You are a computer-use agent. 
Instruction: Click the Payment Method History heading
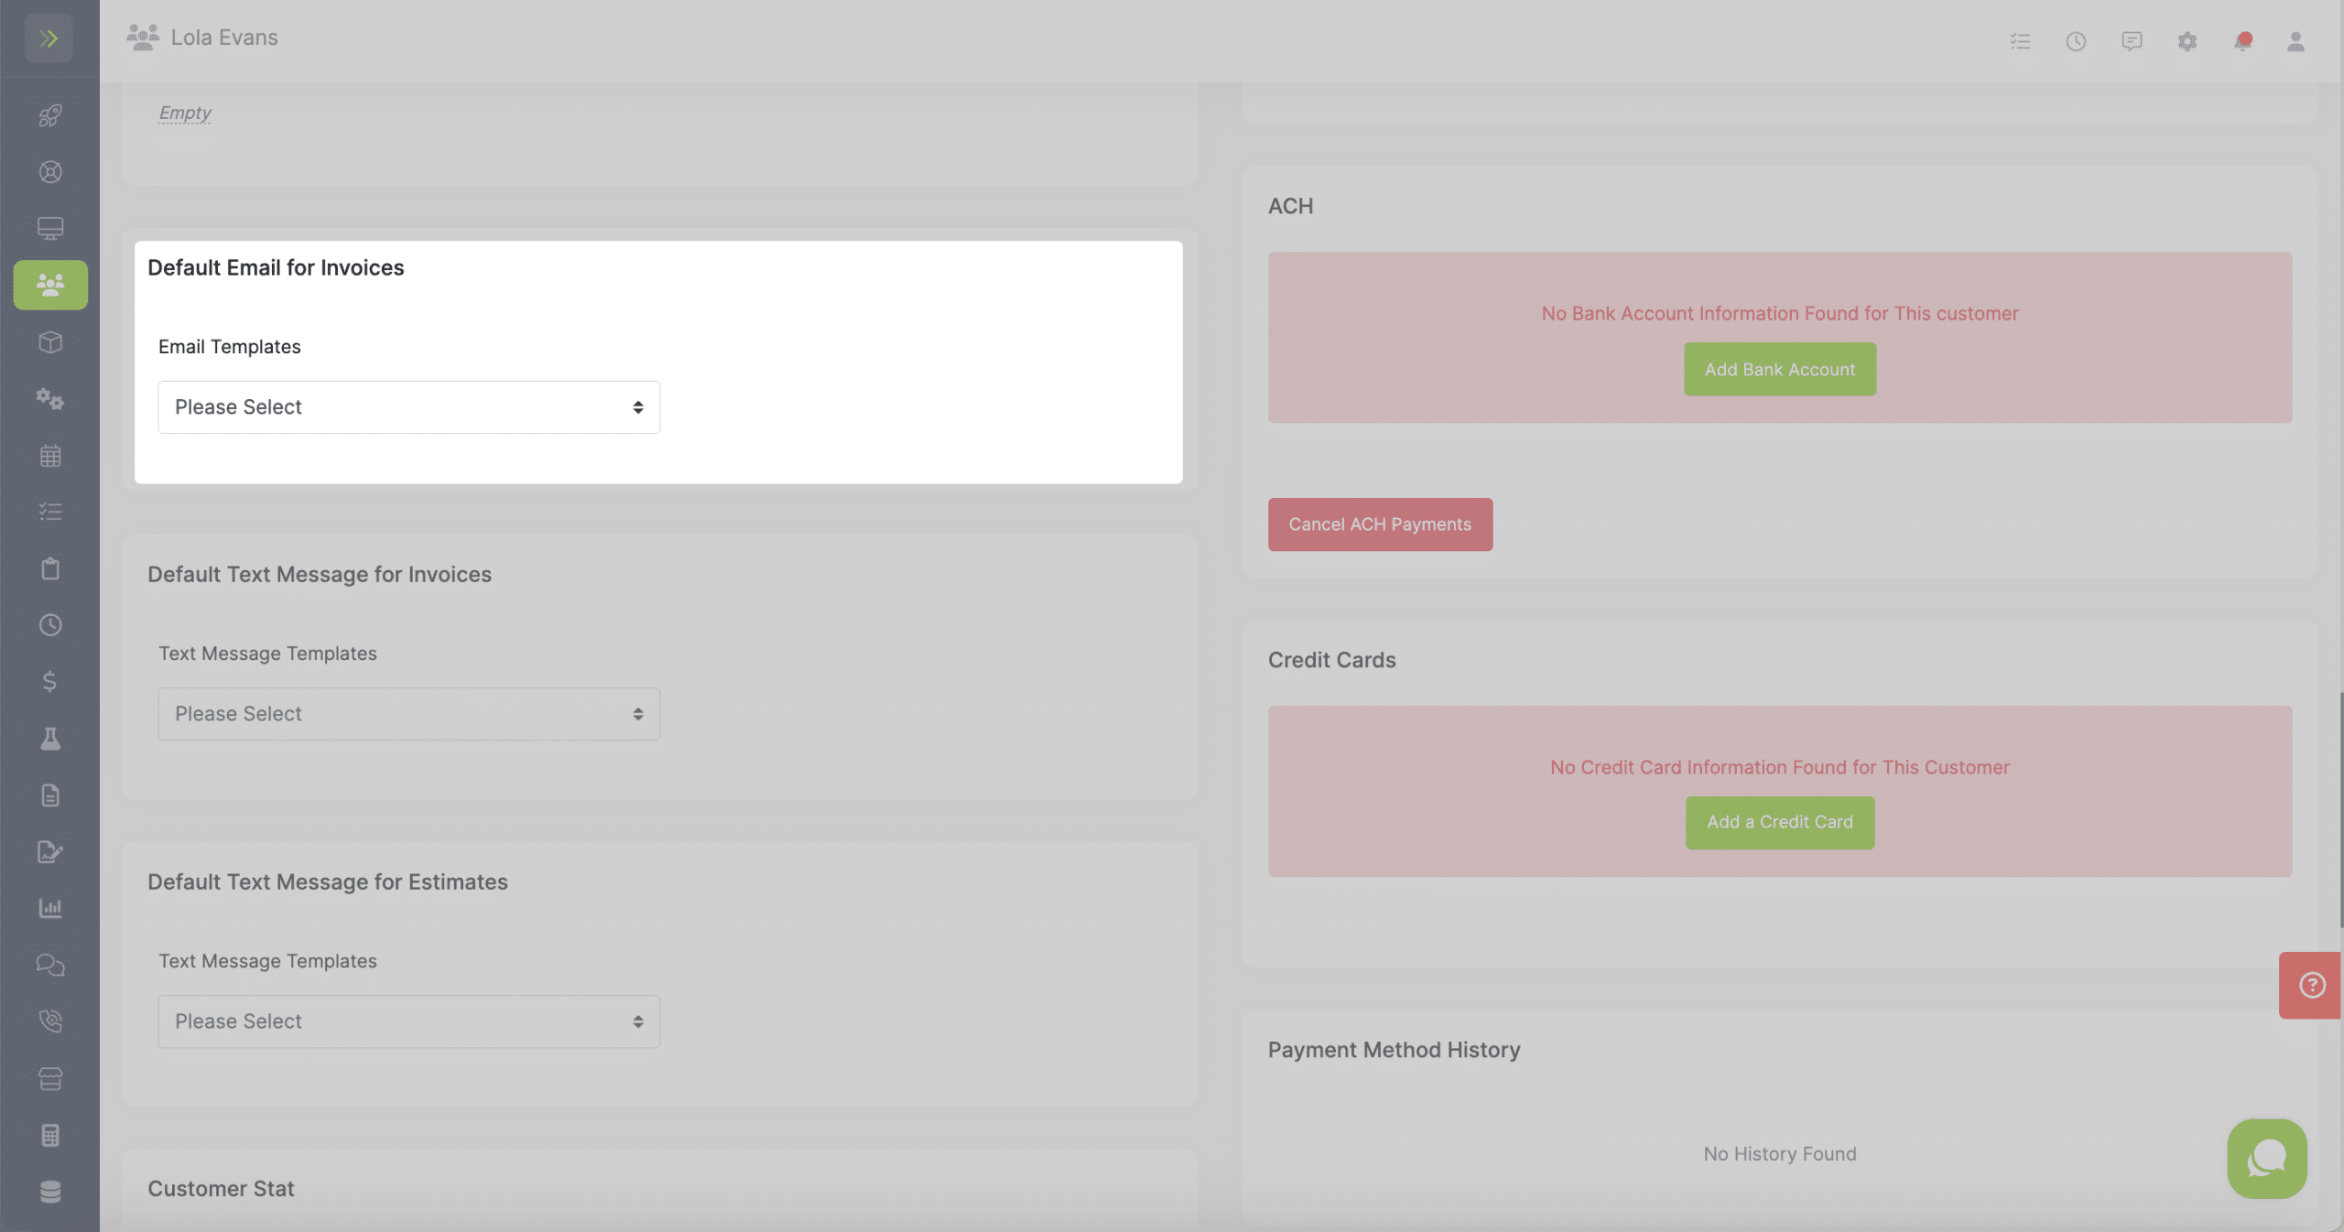click(1394, 1050)
